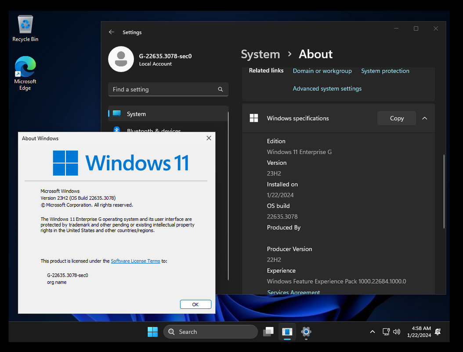Click the About Windows dialog title
463x352 pixels.
(x=40, y=139)
